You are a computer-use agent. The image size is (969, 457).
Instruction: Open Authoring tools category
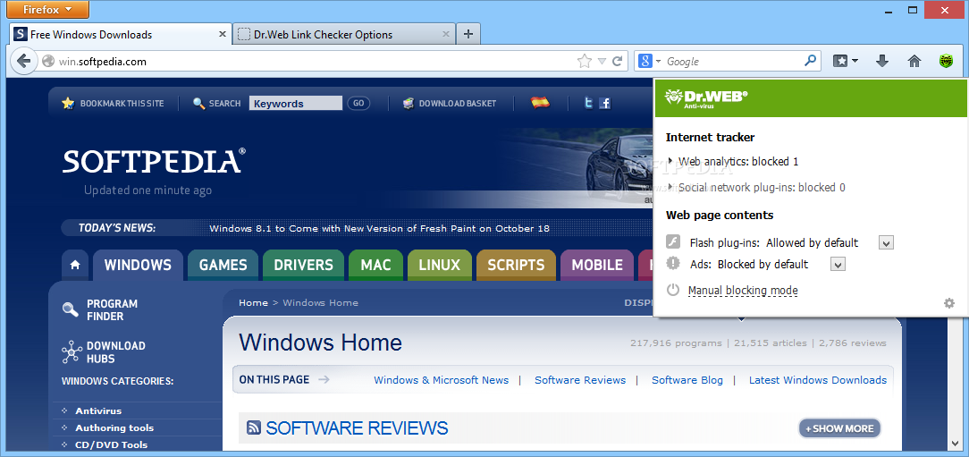114,427
